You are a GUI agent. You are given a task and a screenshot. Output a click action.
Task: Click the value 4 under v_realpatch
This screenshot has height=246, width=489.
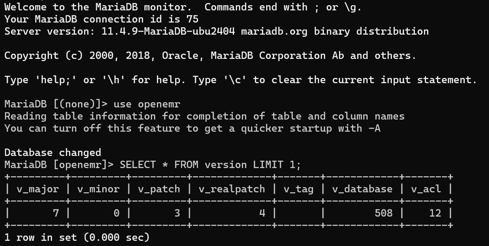pyautogui.click(x=262, y=213)
